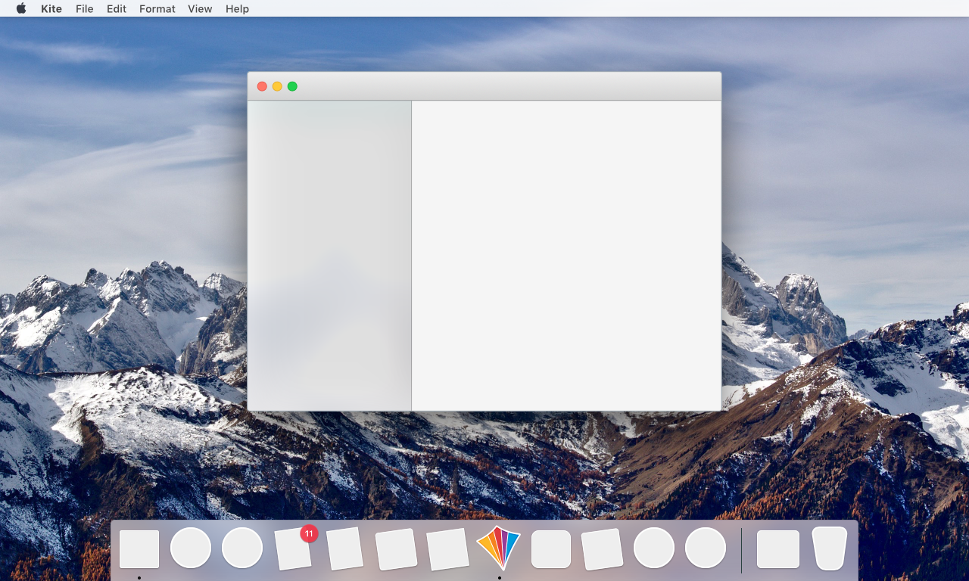Open the Kite application menu

pyautogui.click(x=51, y=8)
